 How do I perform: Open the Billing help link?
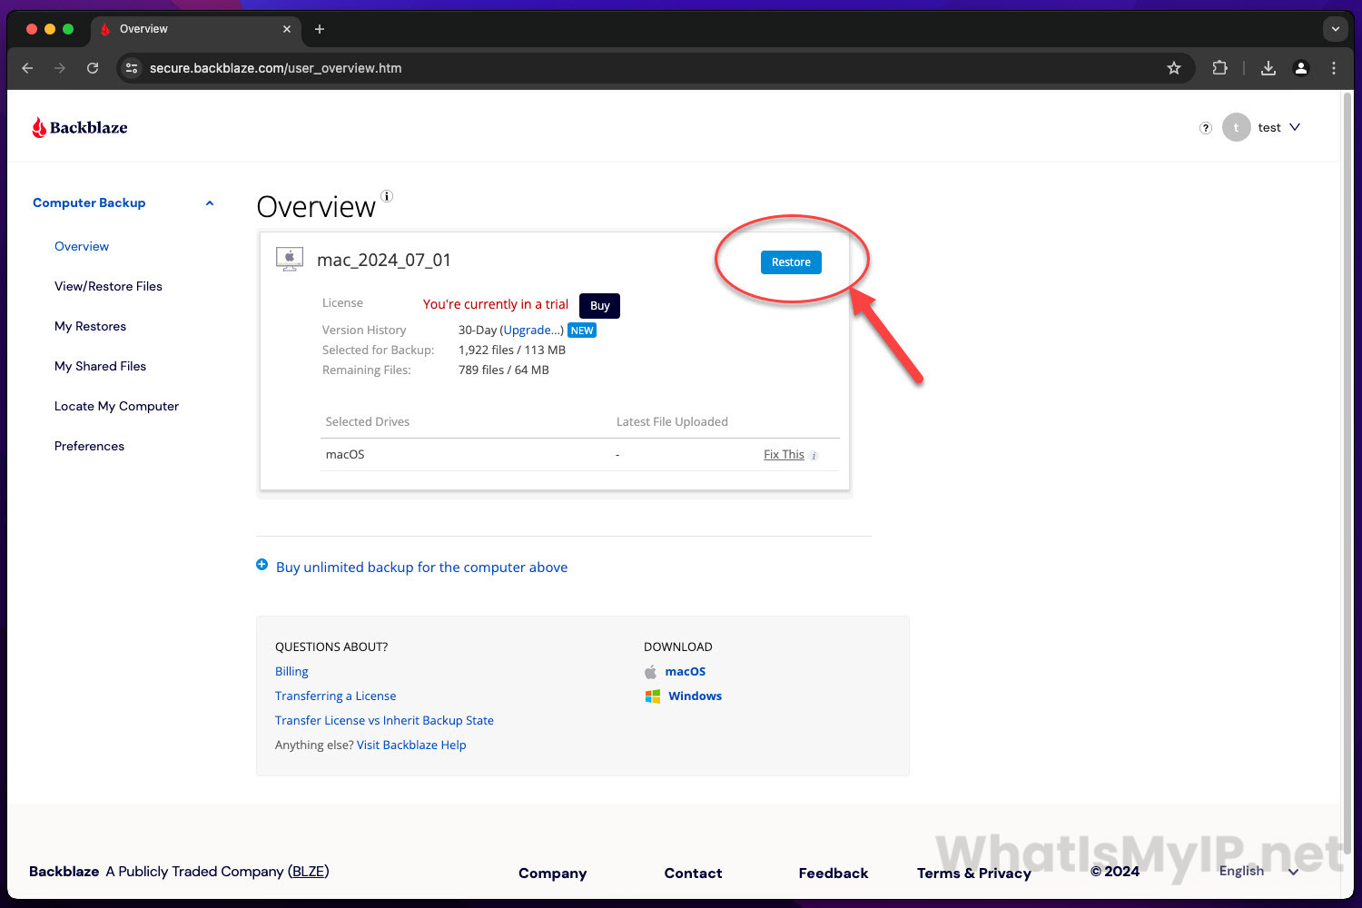(x=291, y=671)
